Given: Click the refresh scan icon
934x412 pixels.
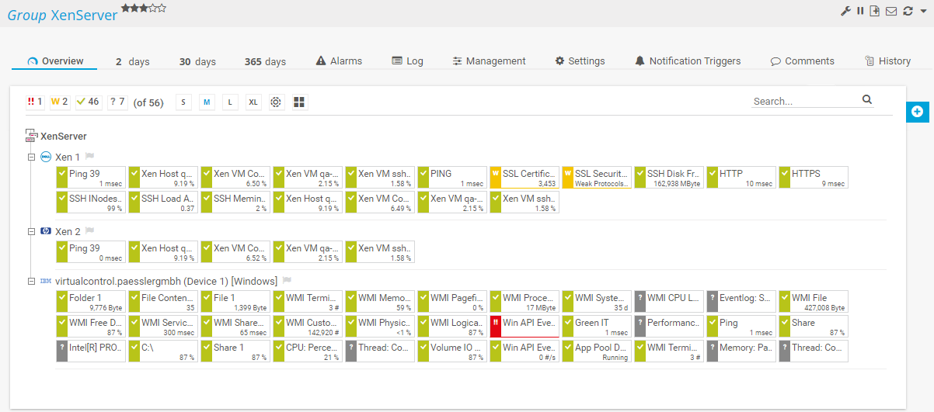Looking at the screenshot, I should (908, 11).
